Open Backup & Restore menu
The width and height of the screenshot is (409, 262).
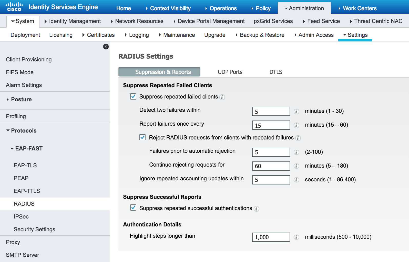coord(260,35)
